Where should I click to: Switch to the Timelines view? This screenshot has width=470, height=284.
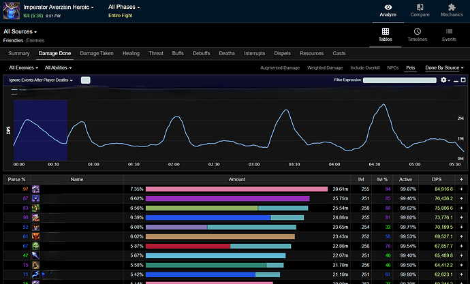tap(417, 34)
